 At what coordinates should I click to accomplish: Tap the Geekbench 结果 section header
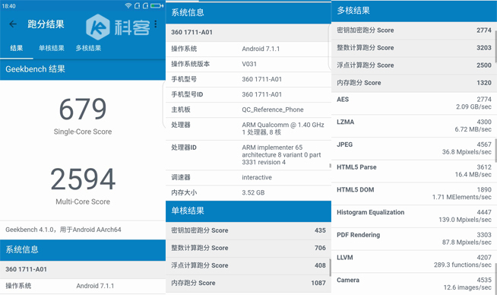(x=83, y=69)
